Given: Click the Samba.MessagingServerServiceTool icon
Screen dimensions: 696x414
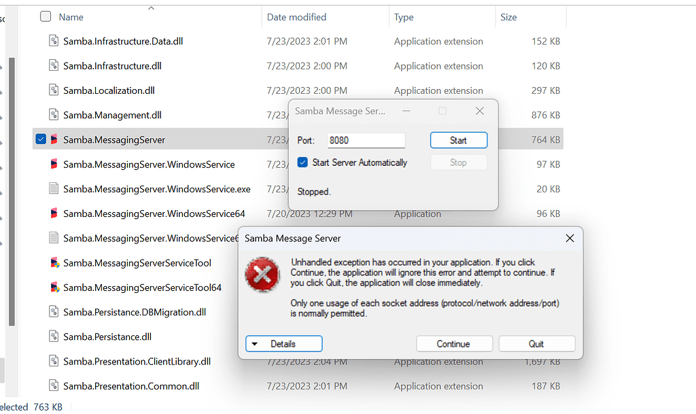Looking at the screenshot, I should 53,262.
